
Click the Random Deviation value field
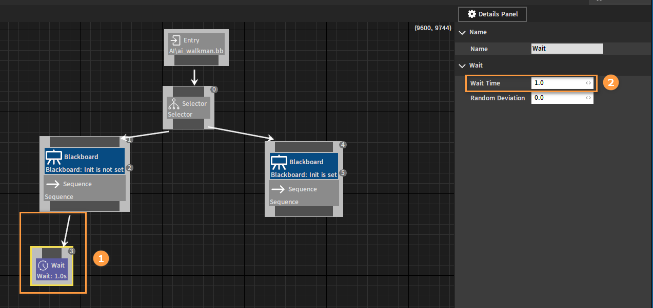point(562,98)
